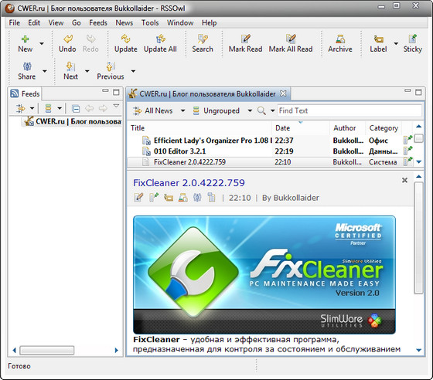Open the Tools menu
The height and width of the screenshot is (380, 433).
(150, 23)
